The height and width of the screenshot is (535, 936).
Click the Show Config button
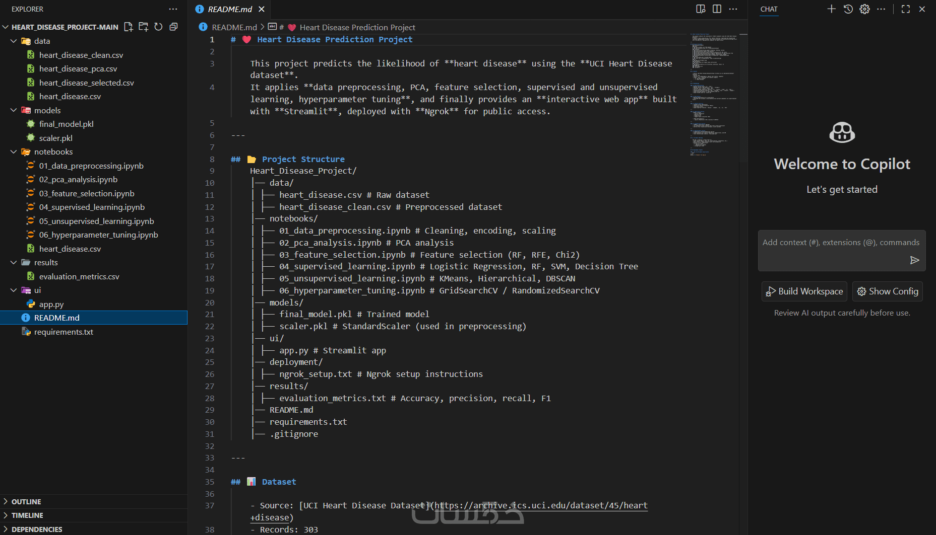888,291
